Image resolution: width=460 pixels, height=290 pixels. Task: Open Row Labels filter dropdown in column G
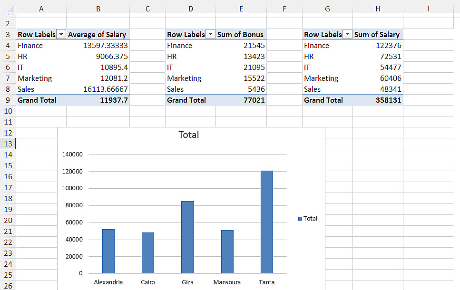347,34
